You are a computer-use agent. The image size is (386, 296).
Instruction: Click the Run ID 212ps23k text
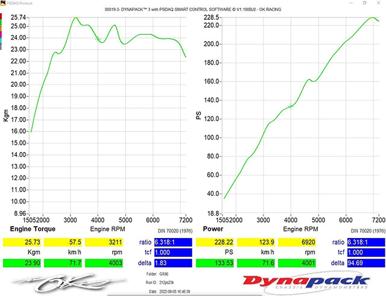(x=160, y=283)
